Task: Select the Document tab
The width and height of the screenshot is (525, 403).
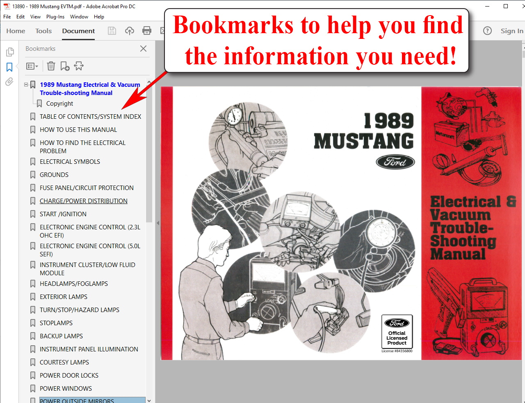Action: point(78,31)
